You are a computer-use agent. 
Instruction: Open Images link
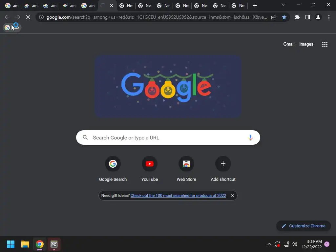tap(306, 44)
